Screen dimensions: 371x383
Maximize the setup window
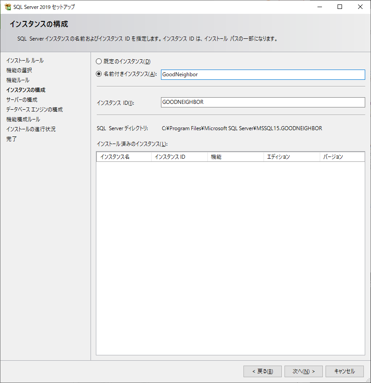pyautogui.click(x=340, y=7)
